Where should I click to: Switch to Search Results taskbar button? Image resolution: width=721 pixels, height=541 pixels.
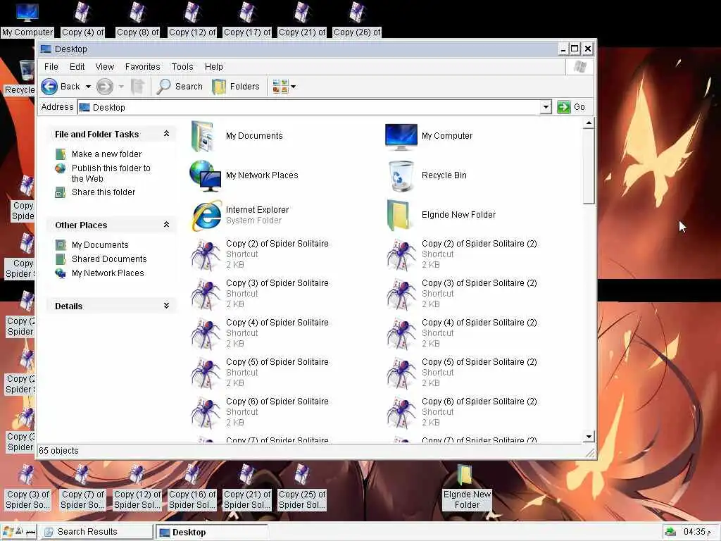pyautogui.click(x=96, y=532)
